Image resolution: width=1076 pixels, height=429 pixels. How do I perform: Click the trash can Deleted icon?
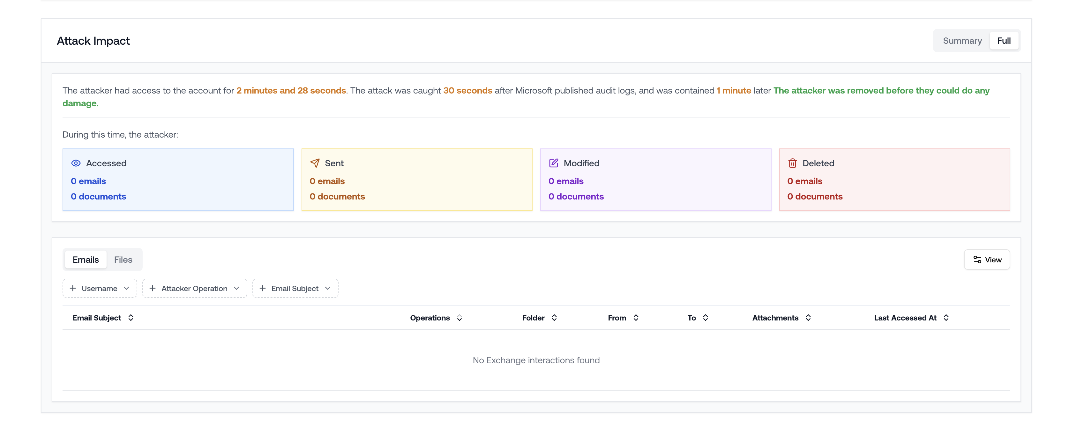click(x=792, y=163)
